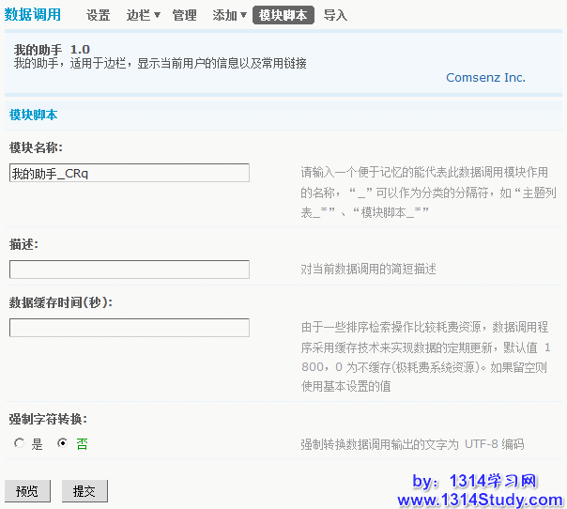Screen dimensions: 567x509
Task: Choose the 否 radio for 强制字符转换
Action: point(63,444)
